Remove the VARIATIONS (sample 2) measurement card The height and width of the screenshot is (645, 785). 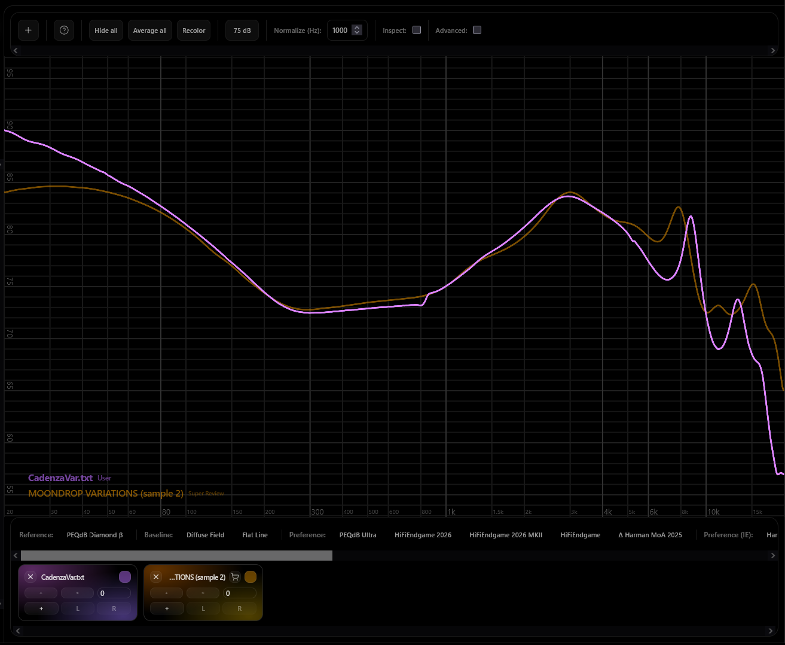point(156,577)
